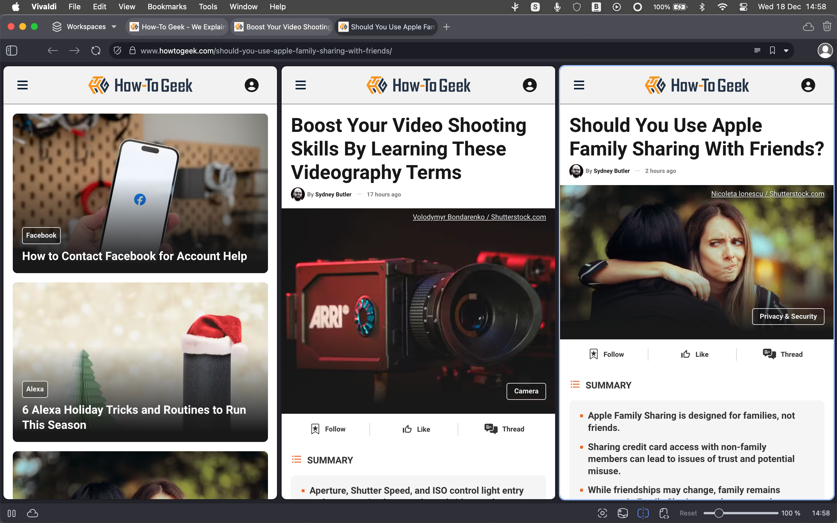Viewport: 837px width, 523px height.
Task: Click How-To Geek logo in right pane
Action: pos(697,85)
